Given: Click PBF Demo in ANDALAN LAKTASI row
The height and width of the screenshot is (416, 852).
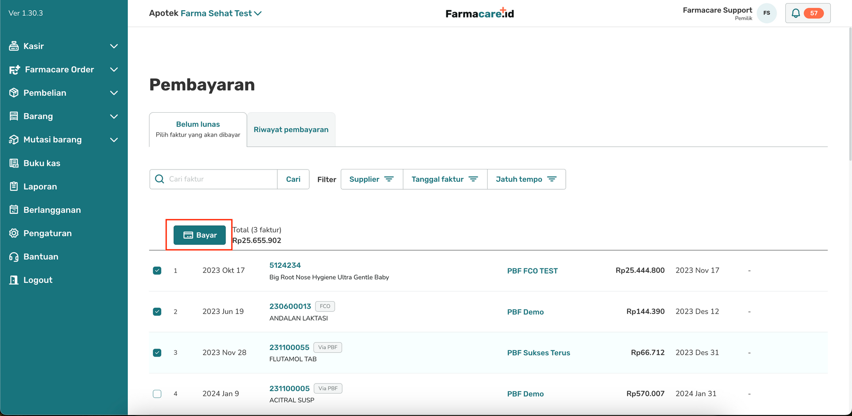Looking at the screenshot, I should 525,312.
